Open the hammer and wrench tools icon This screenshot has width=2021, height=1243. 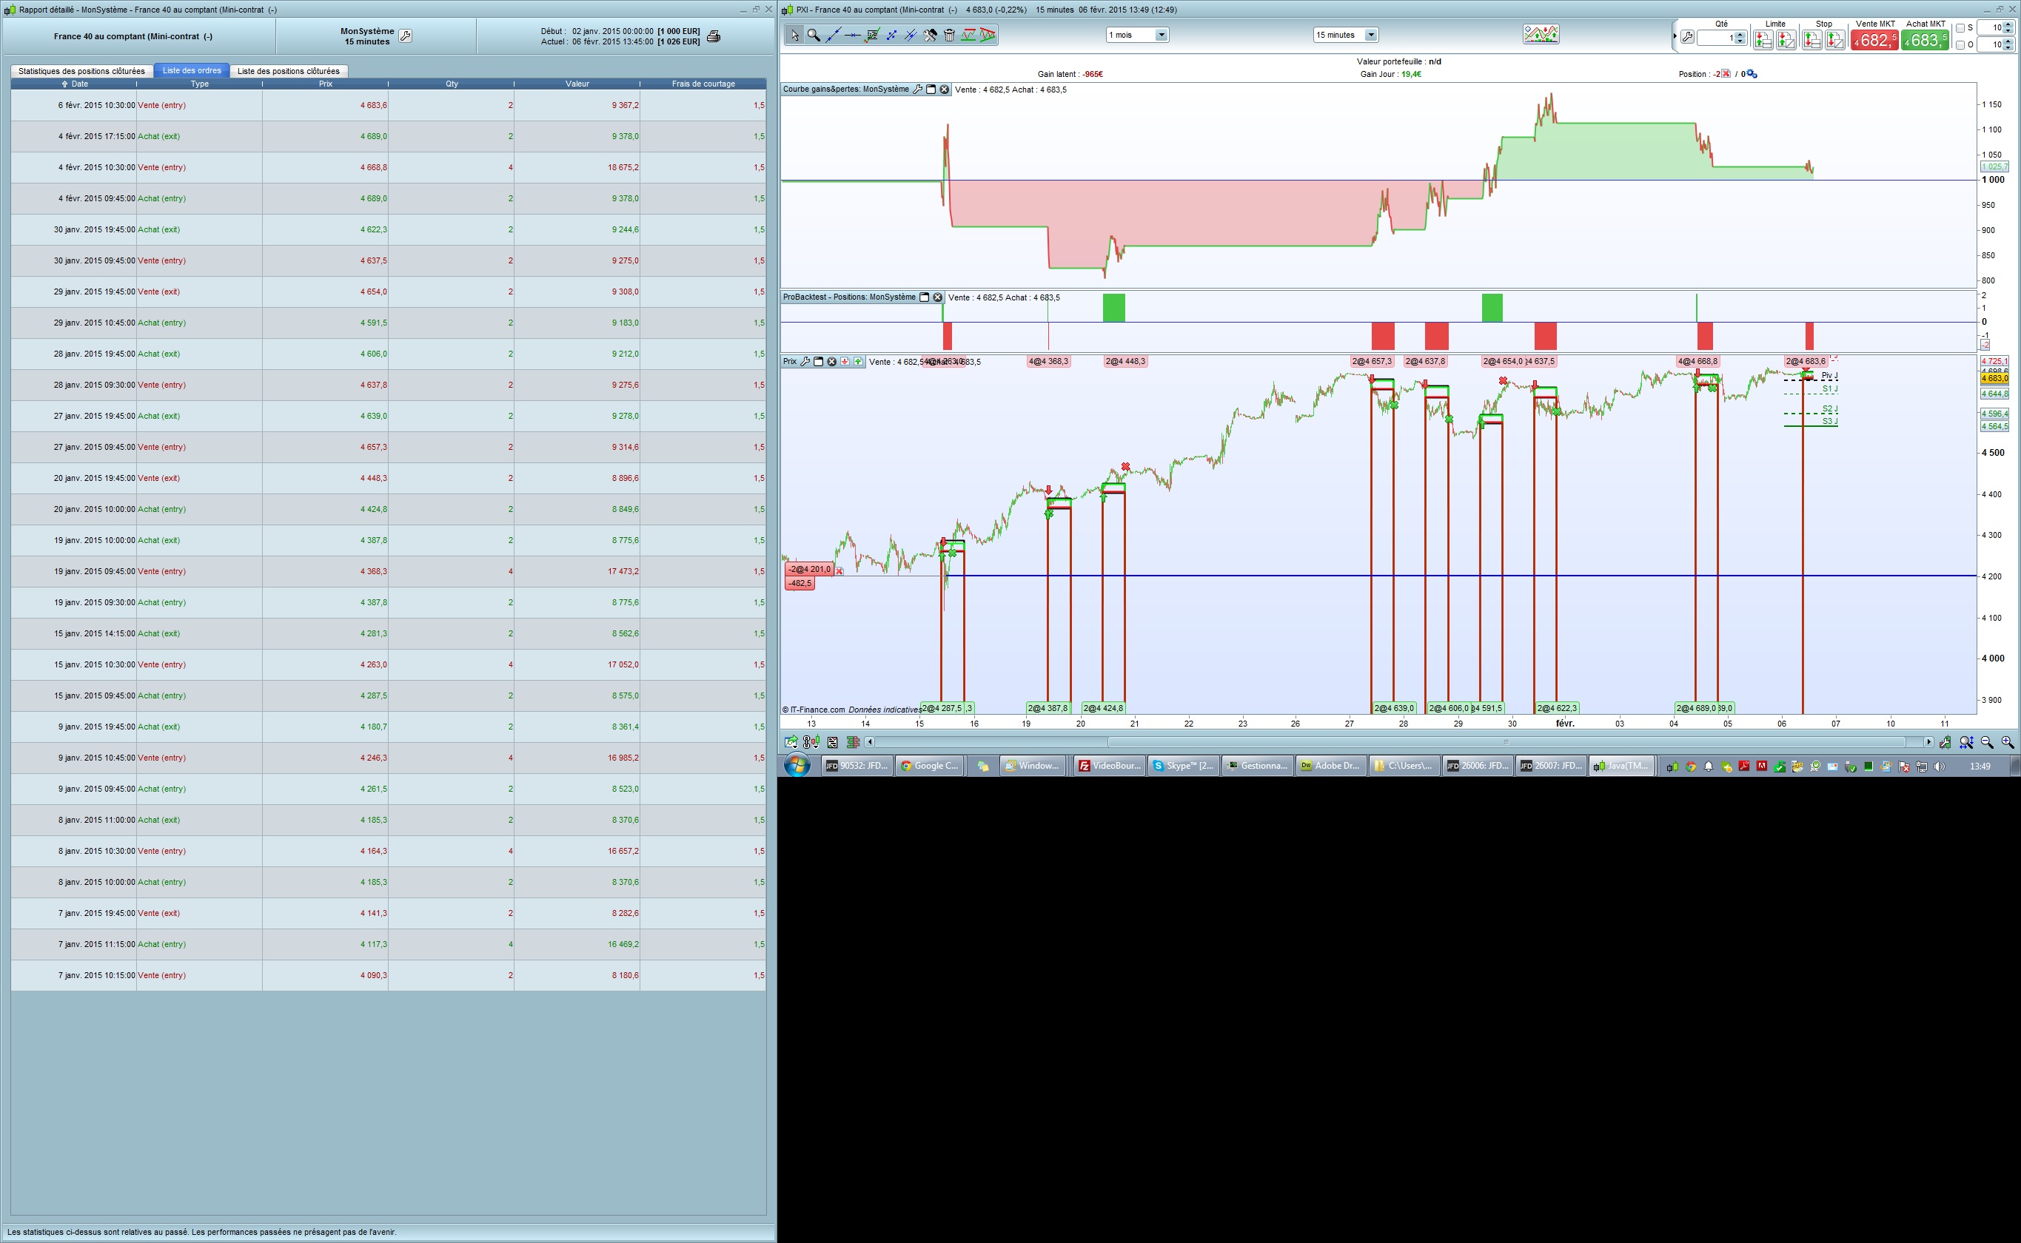(x=931, y=35)
